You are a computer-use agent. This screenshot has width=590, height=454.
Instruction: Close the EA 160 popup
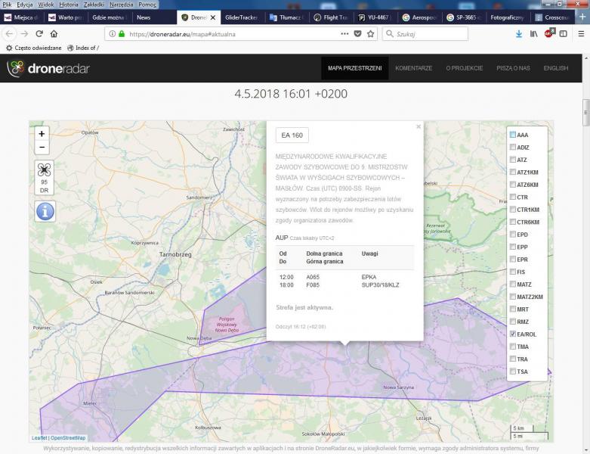pos(419,127)
